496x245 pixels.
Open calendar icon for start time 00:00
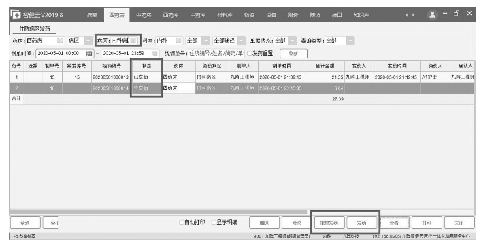89,54
